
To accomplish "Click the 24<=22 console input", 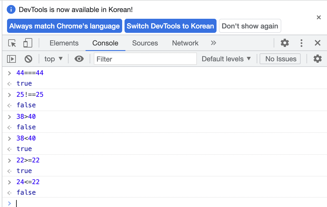I will coord(28,182).
